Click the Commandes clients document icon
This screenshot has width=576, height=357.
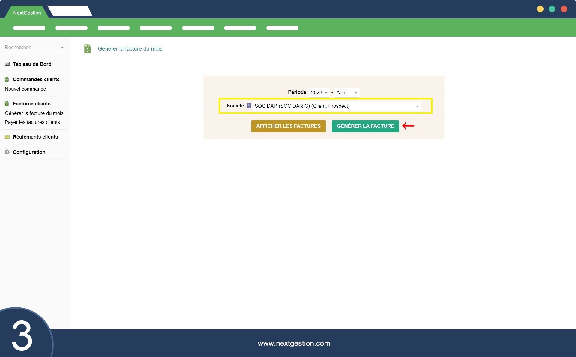coord(7,79)
